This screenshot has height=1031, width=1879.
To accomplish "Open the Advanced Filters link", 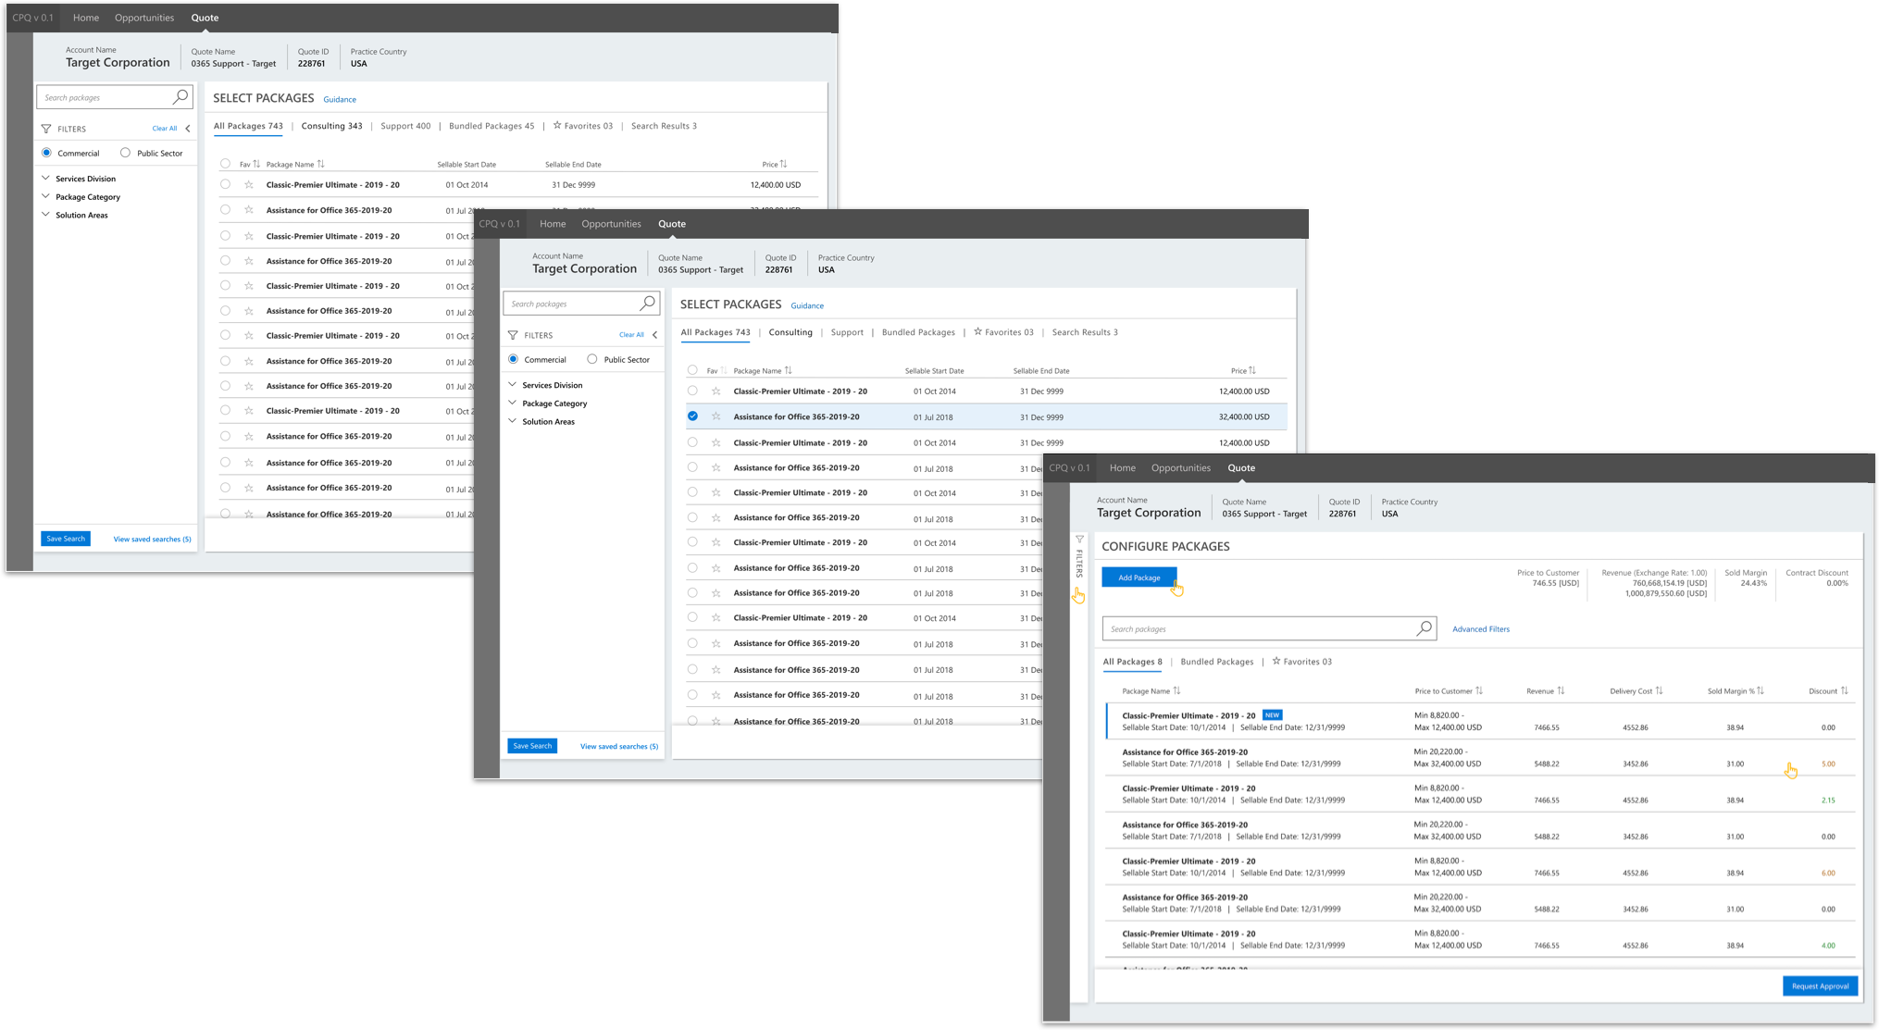I will point(1480,629).
